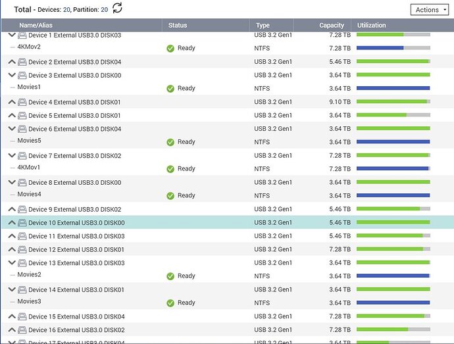Click the 9.10 TB capacity value

tap(340, 102)
